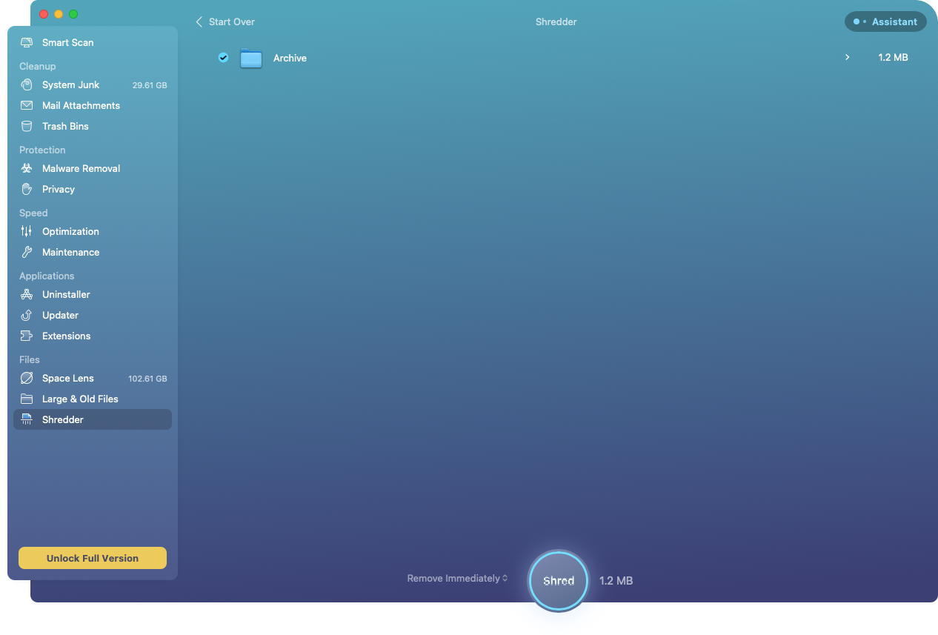Select Space Lens label in sidebar
The image size is (938, 635).
click(67, 378)
